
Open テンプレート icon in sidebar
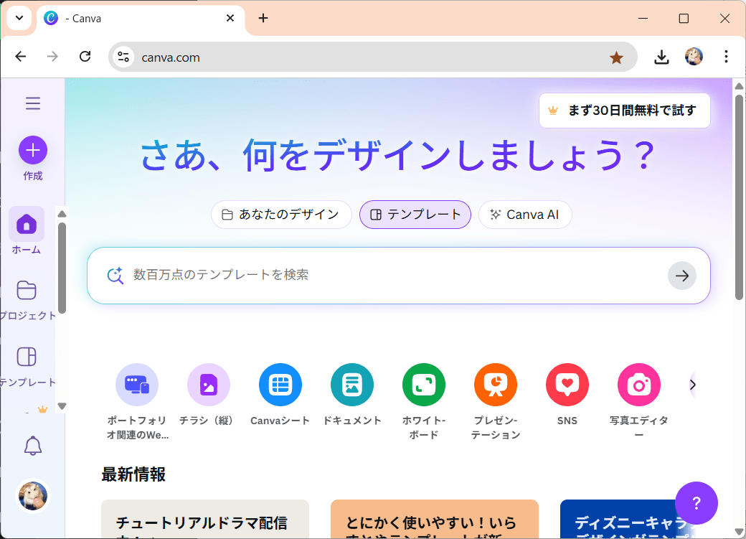pos(27,357)
